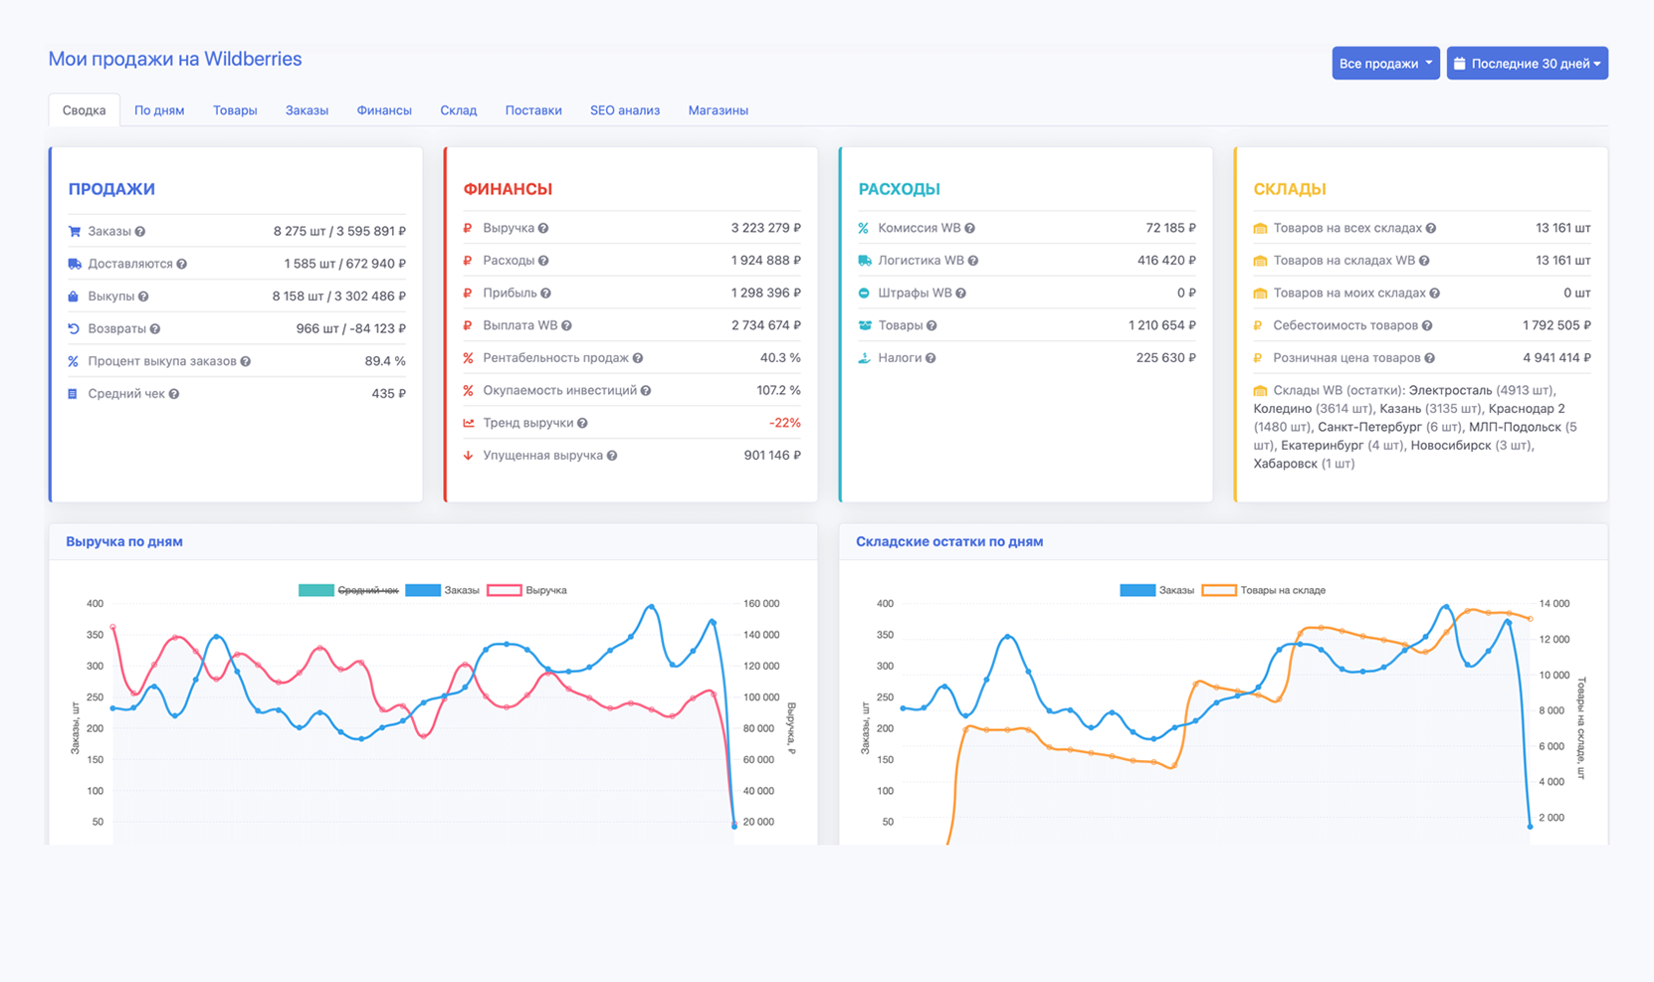Click the 1 298 396 ₽ Прибыль value
The width and height of the screenshot is (1654, 982).
click(x=766, y=294)
